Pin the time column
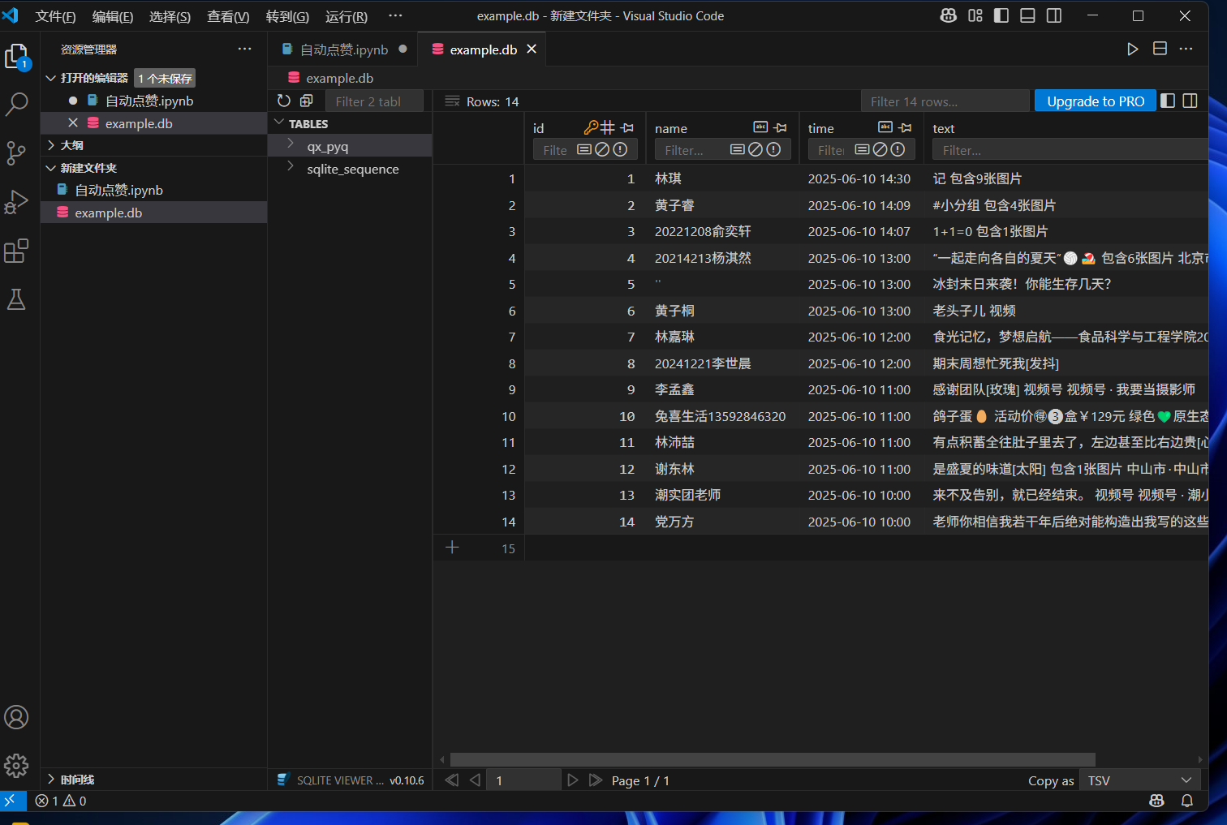1227x825 pixels. click(906, 127)
